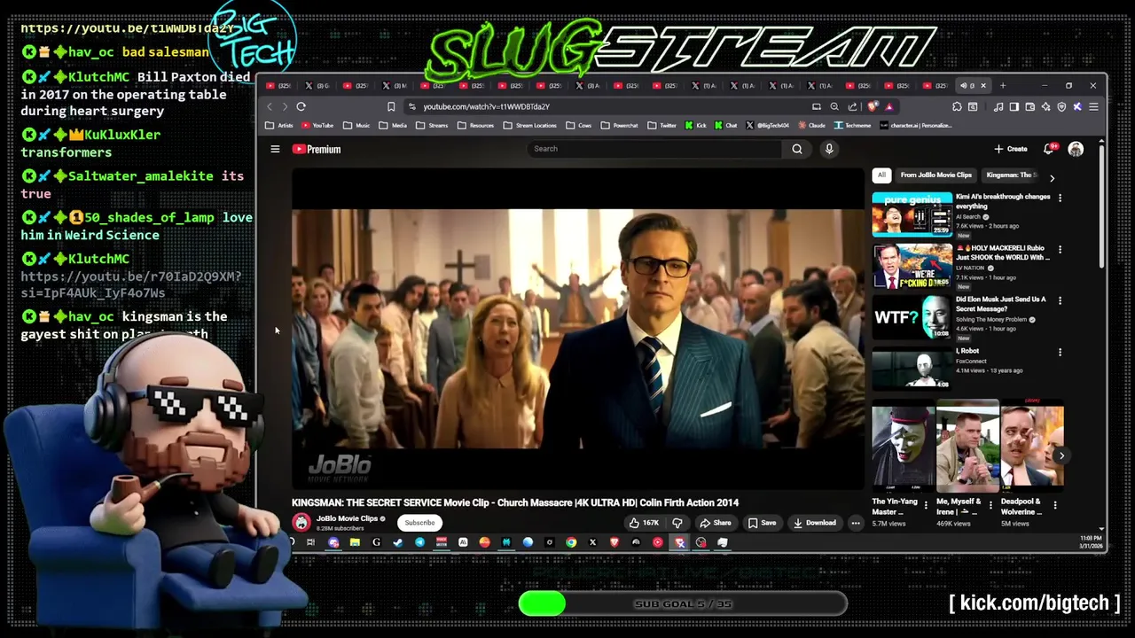Go forward with the browser forward arrow

coord(285,106)
